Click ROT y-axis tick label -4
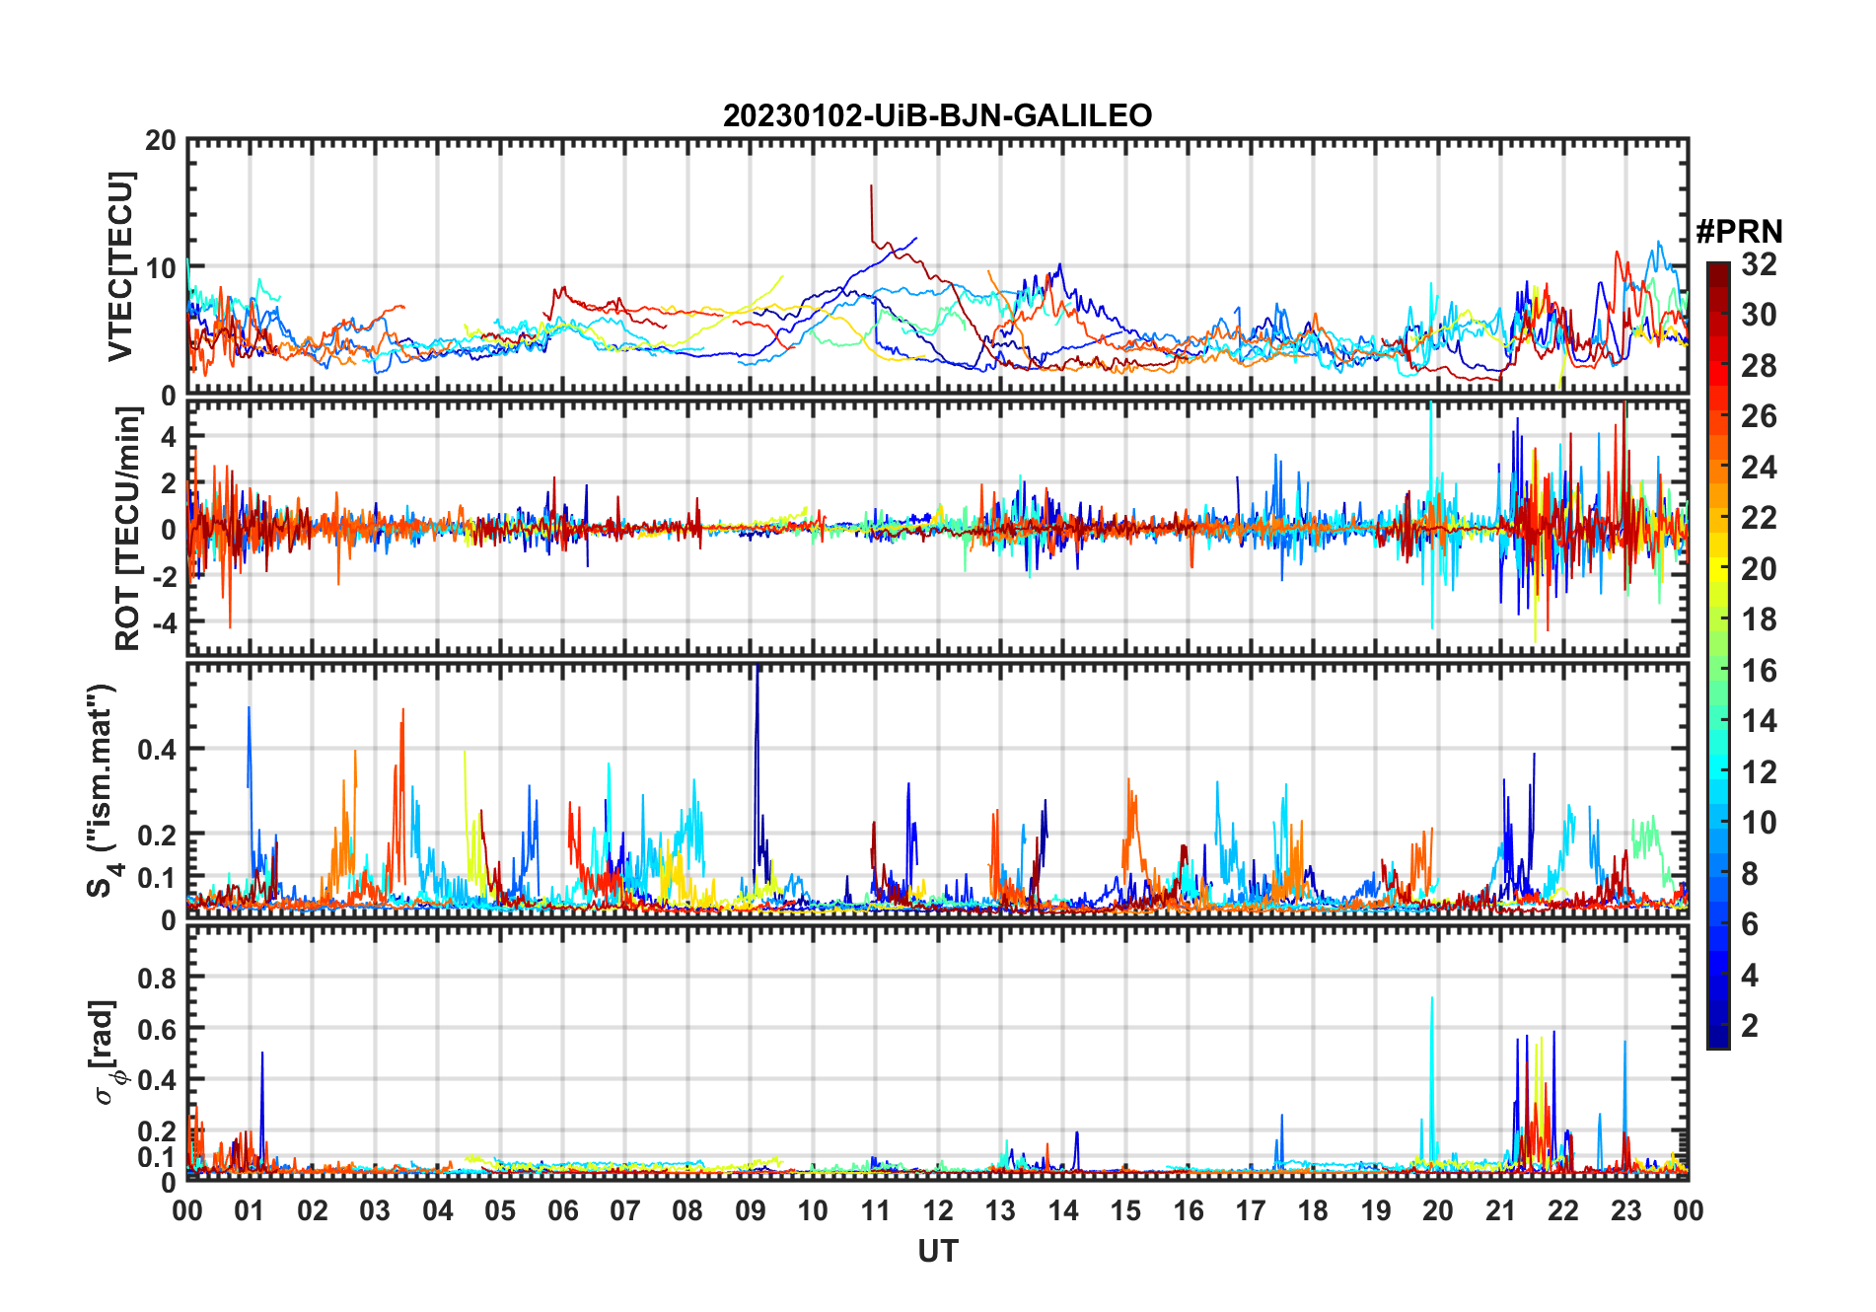Screen dimensions: 1876x1312 pyautogui.click(x=164, y=622)
